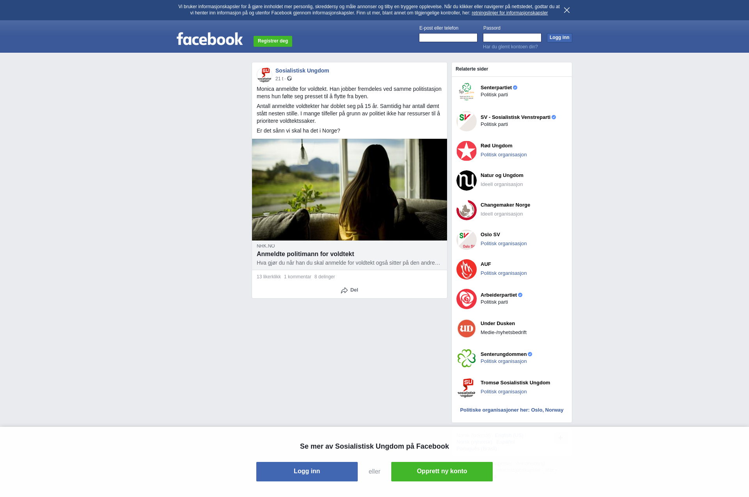Image resolution: width=749 pixels, height=497 pixels.
Task: Open AUF flame logo
Action: point(467,269)
